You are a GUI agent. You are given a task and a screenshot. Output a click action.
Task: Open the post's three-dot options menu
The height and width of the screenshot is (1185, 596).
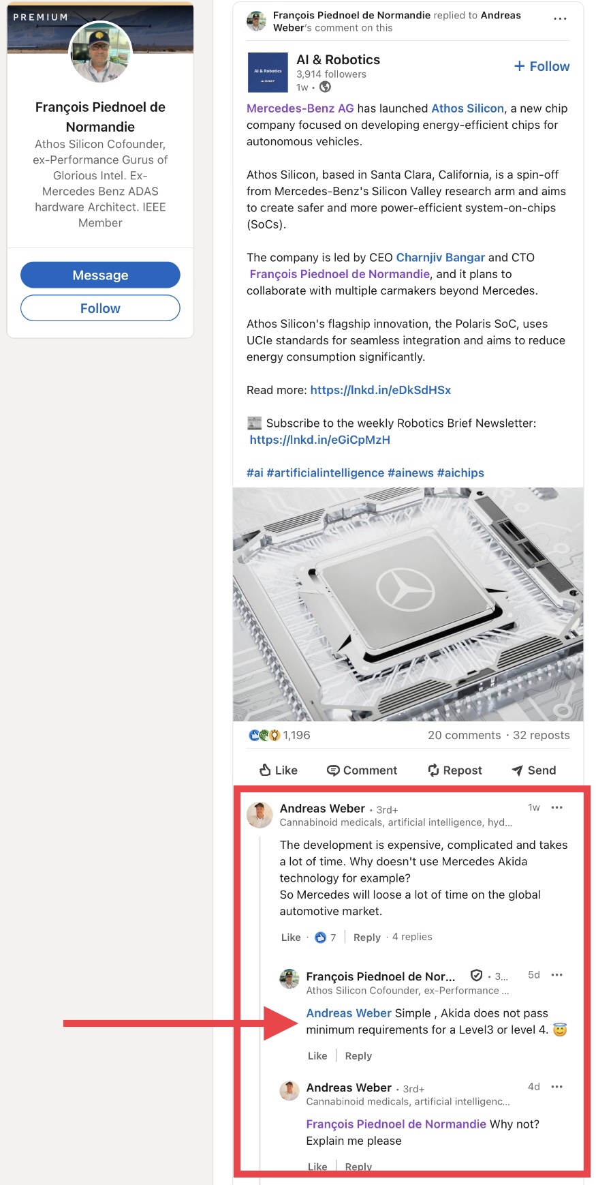(560, 19)
